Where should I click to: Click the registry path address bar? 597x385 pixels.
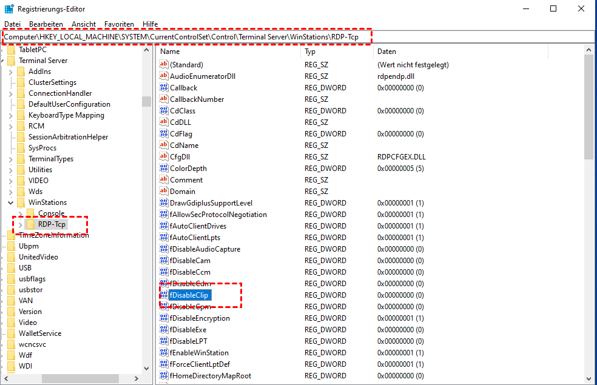297,37
